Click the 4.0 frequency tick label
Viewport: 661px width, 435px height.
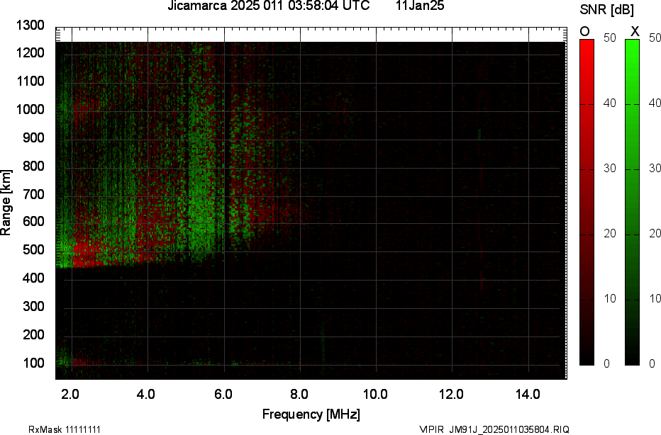[x=146, y=395]
